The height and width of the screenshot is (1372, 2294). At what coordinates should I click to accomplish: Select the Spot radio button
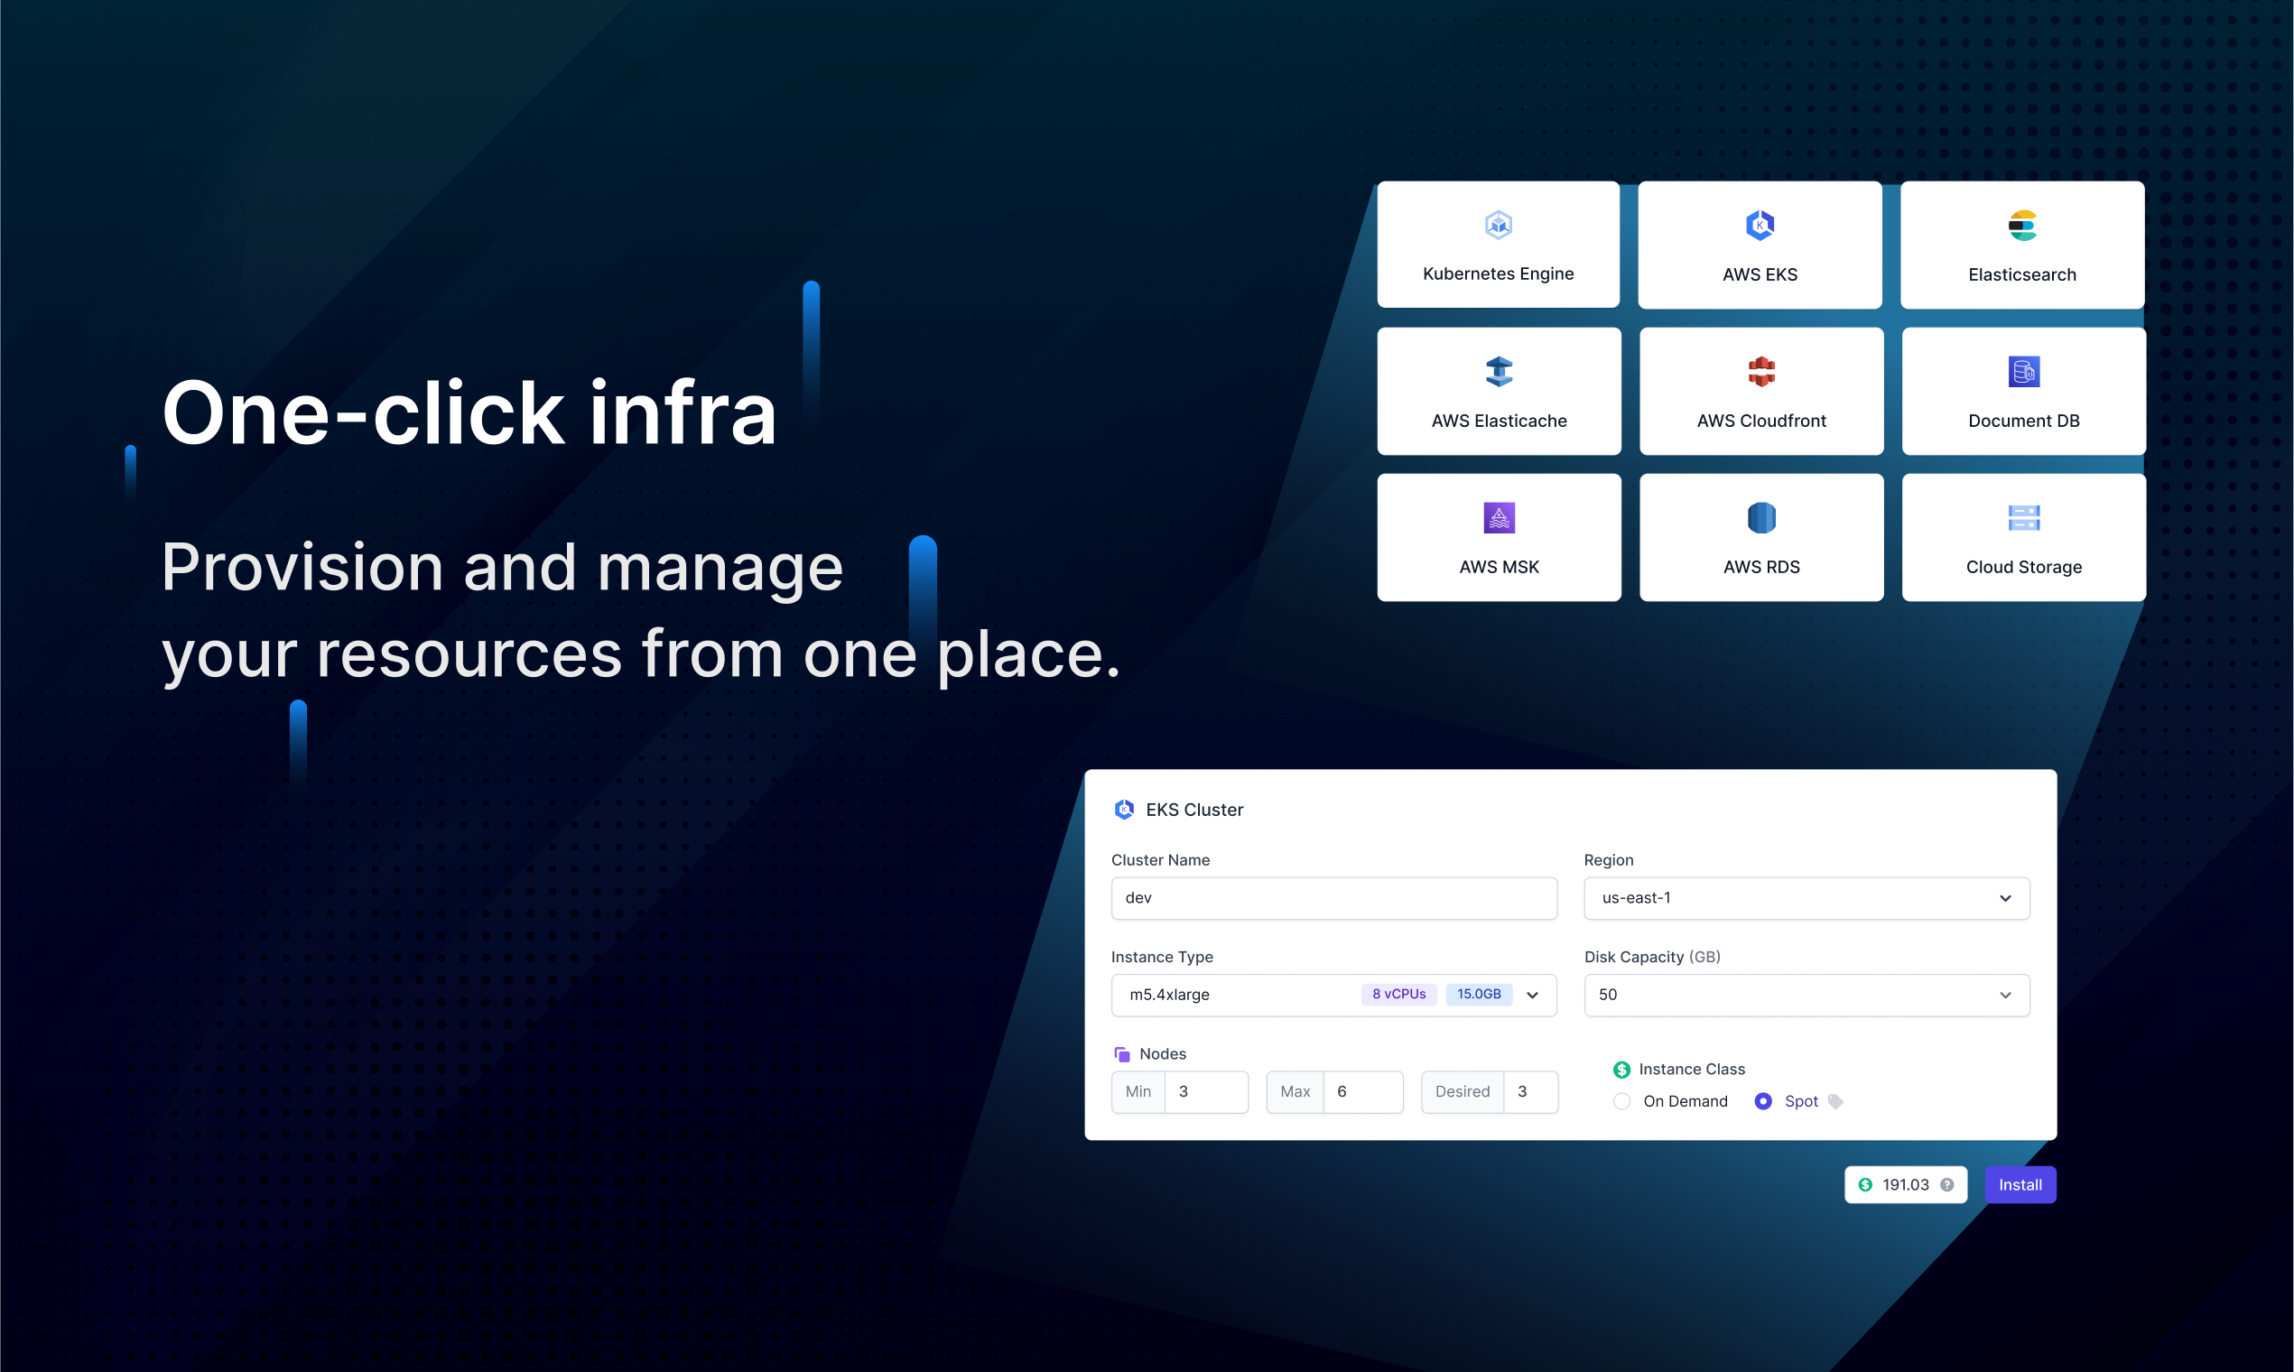tap(1763, 1101)
